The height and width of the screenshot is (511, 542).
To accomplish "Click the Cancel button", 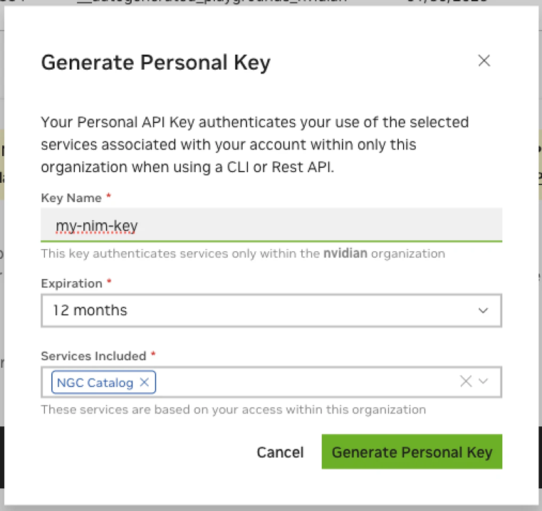I will tap(280, 452).
